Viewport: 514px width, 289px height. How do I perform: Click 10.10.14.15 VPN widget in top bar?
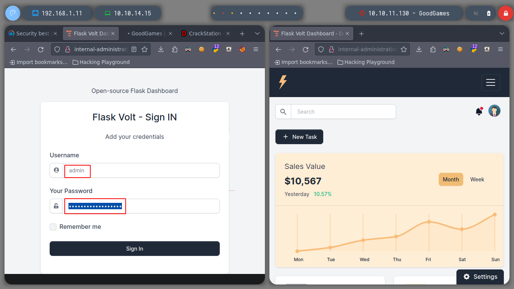tap(128, 13)
